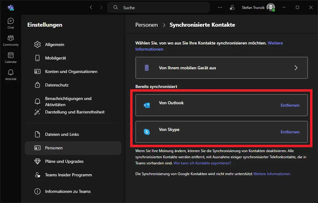Open the Chat view in the sidebar
Image resolution: width=318 pixels, height=203 pixels.
coord(10,24)
